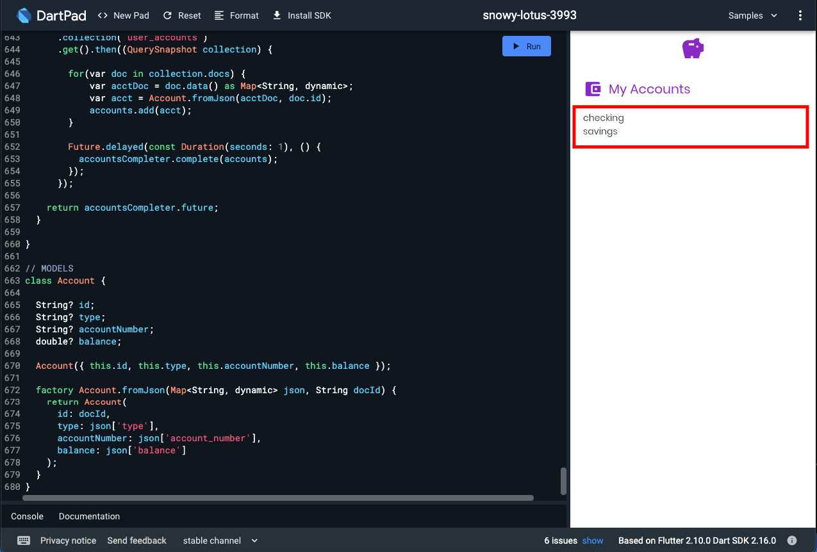The height and width of the screenshot is (552, 817).
Task: Select the savings account entry
Action: click(600, 131)
